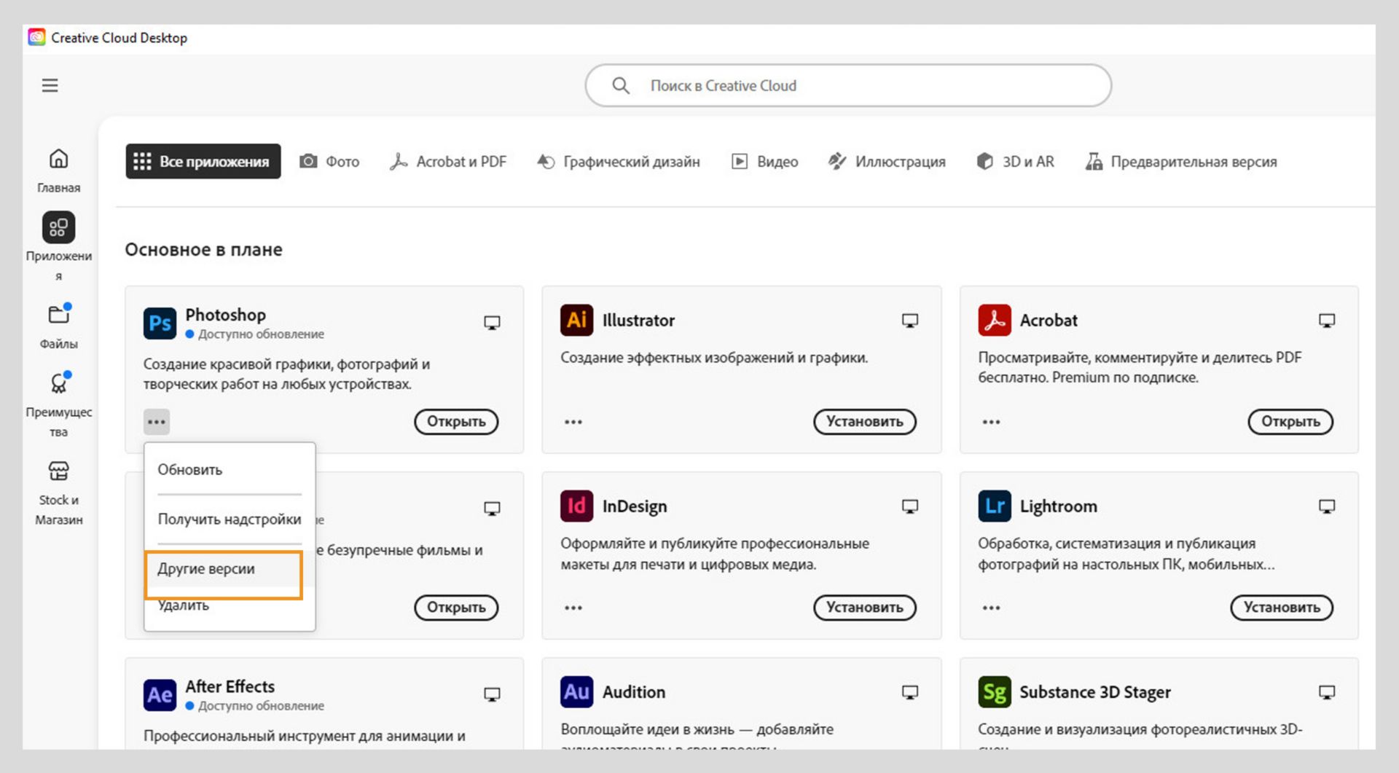Open the hamburger menu icon
The image size is (1399, 773).
(50, 85)
